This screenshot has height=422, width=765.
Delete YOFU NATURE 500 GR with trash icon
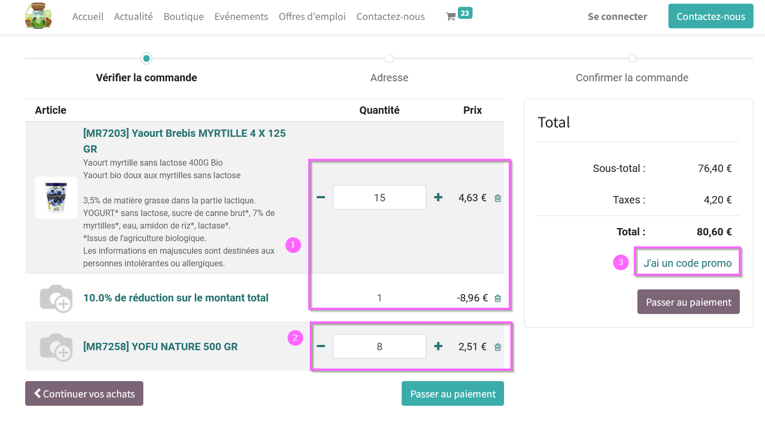click(x=498, y=347)
